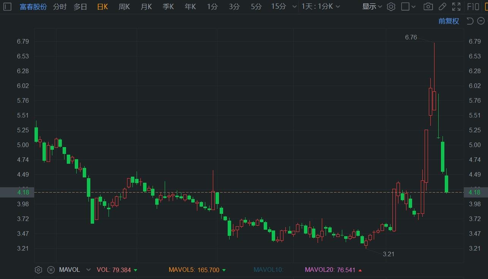
Task: Select the 季K quarterly tab
Action: (x=168, y=6)
